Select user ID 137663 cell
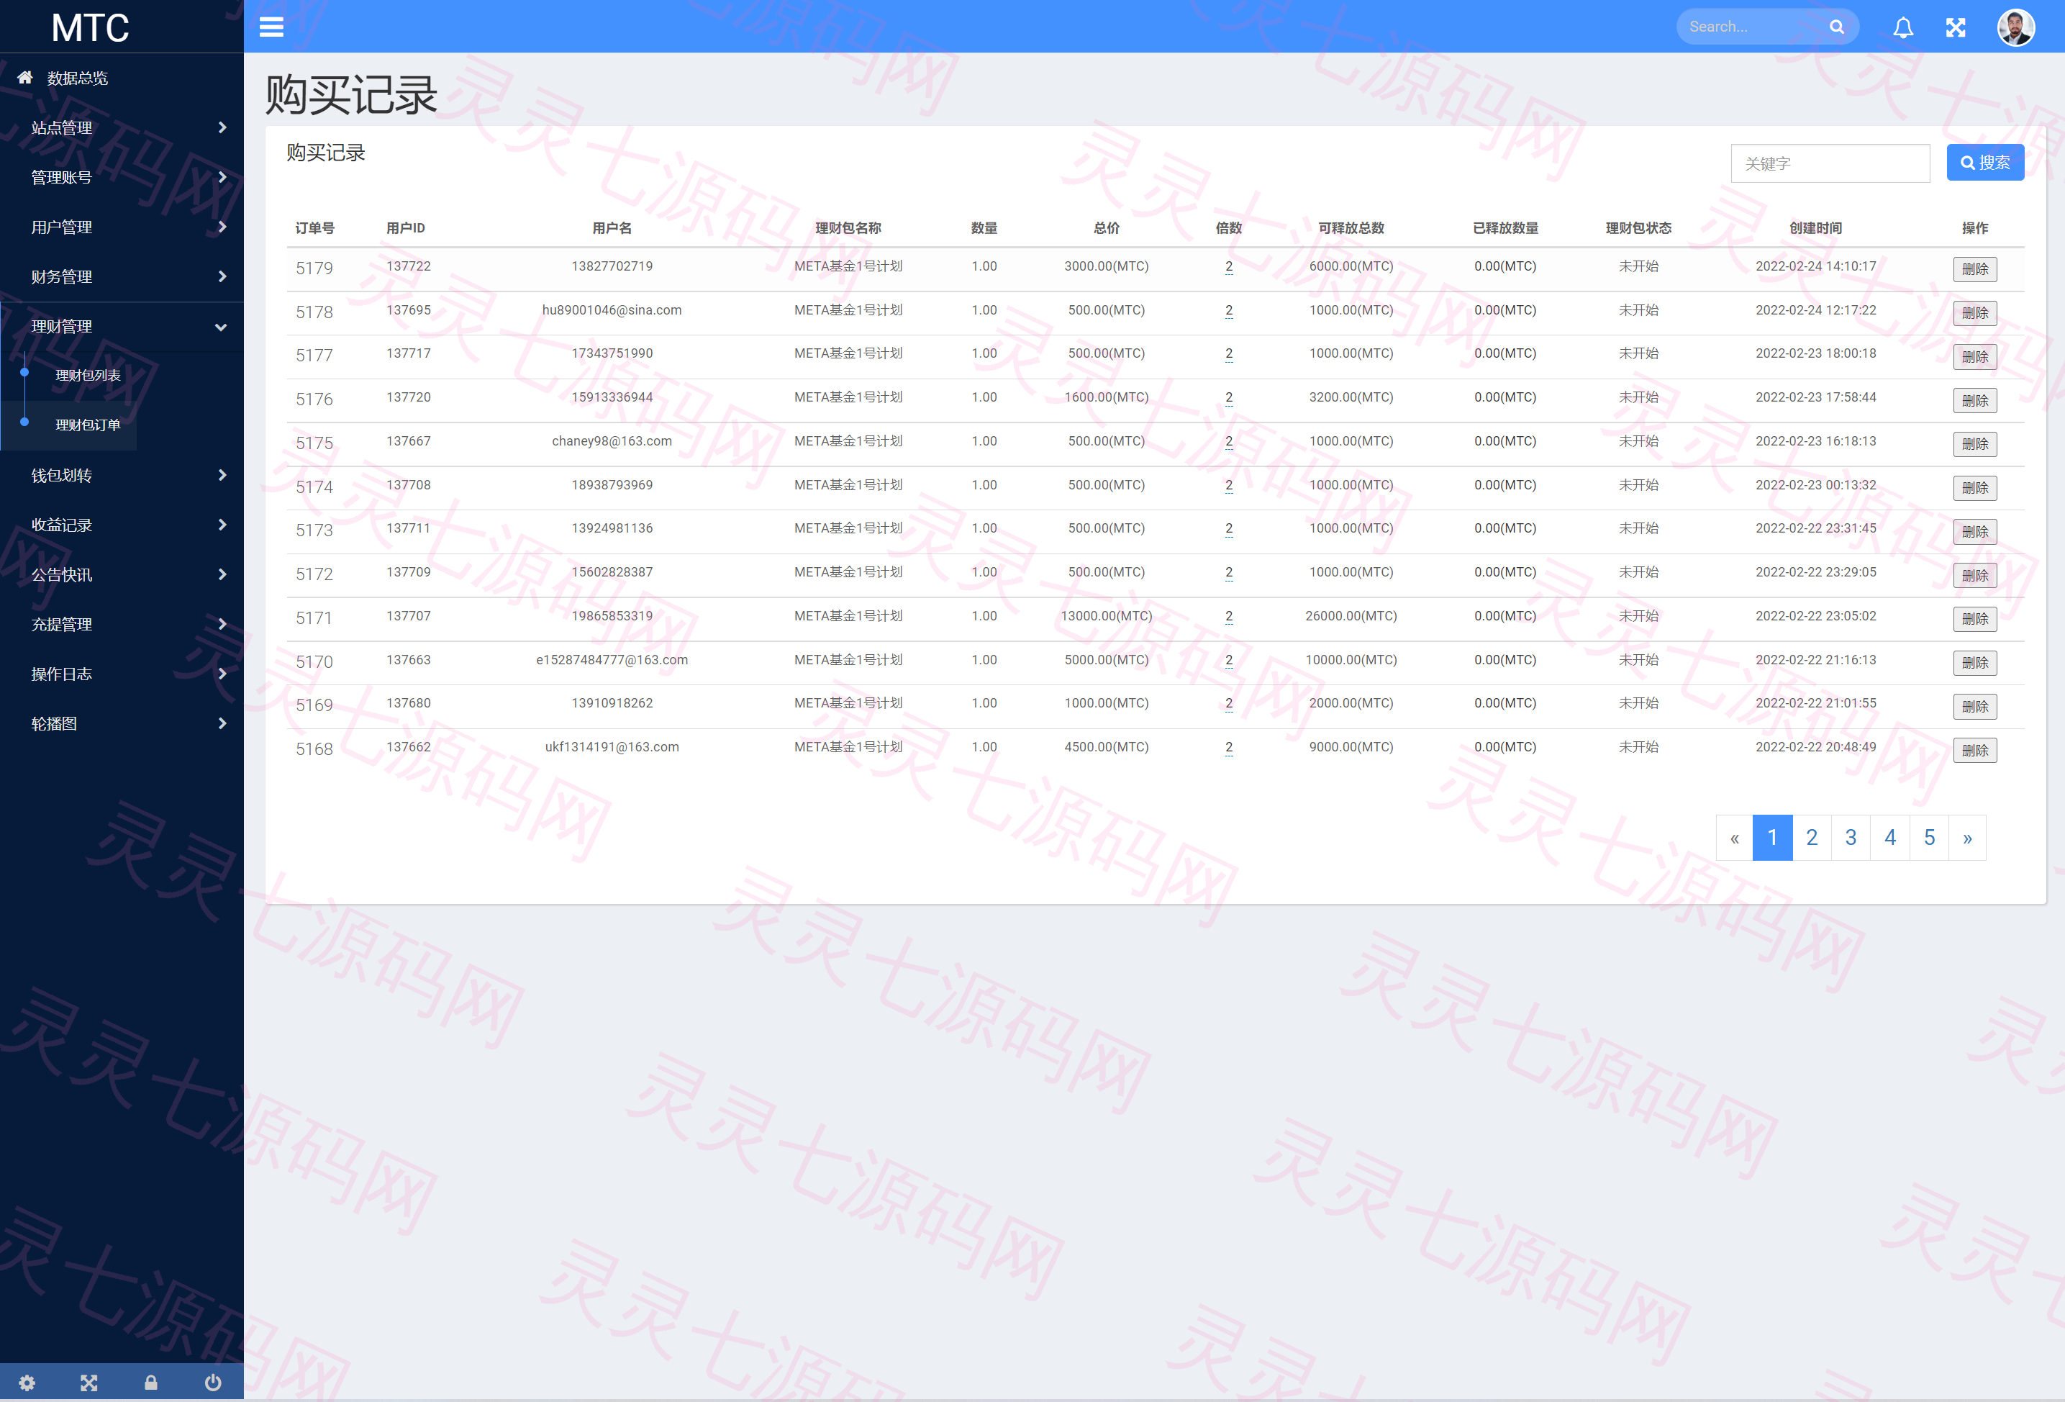 coord(409,660)
